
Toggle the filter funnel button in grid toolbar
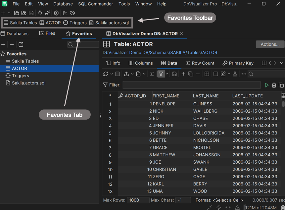click(161, 74)
